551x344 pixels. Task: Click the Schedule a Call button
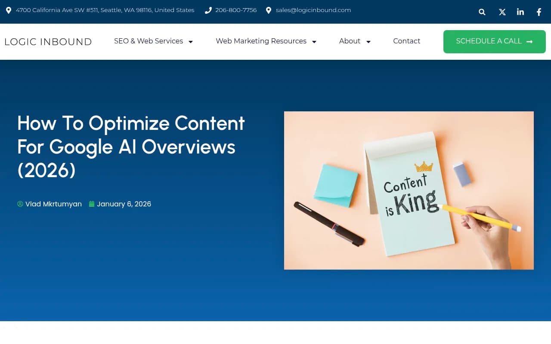[x=495, y=42]
